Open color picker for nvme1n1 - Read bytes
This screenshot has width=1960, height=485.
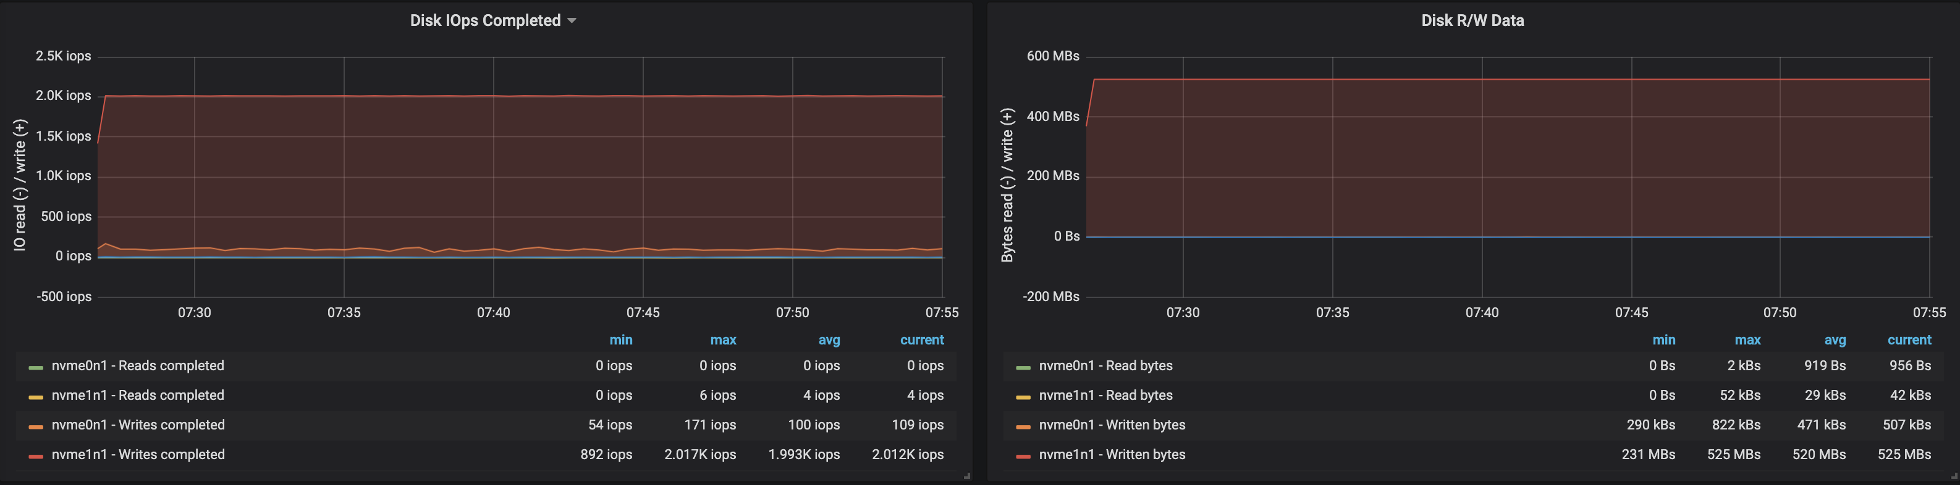coord(1023,397)
